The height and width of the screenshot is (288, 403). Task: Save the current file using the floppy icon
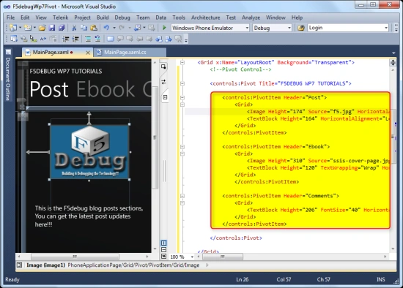point(52,28)
